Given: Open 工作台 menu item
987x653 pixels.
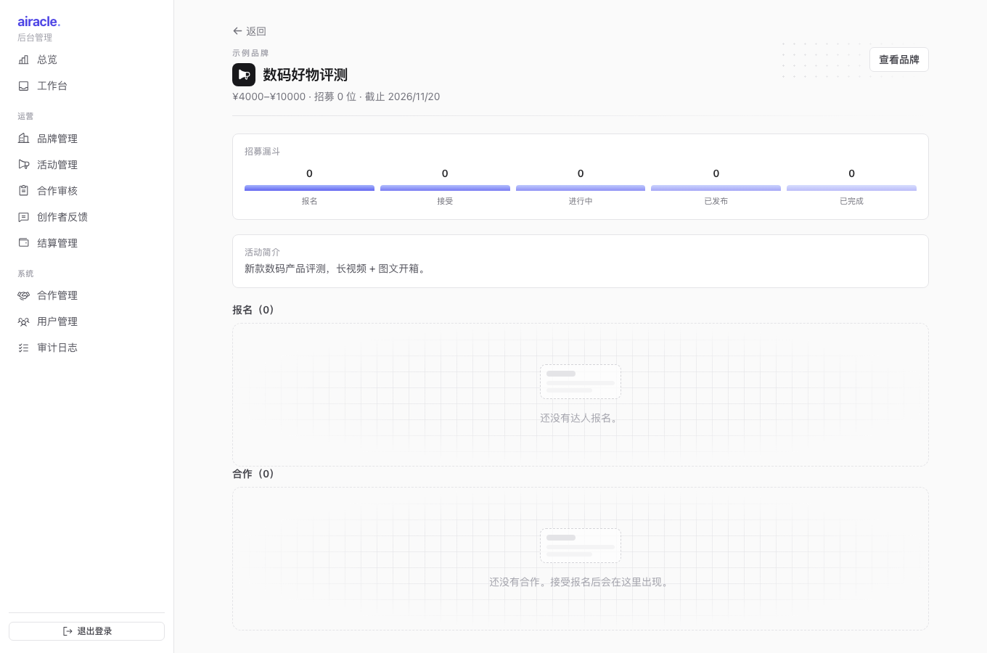Looking at the screenshot, I should pyautogui.click(x=86, y=86).
